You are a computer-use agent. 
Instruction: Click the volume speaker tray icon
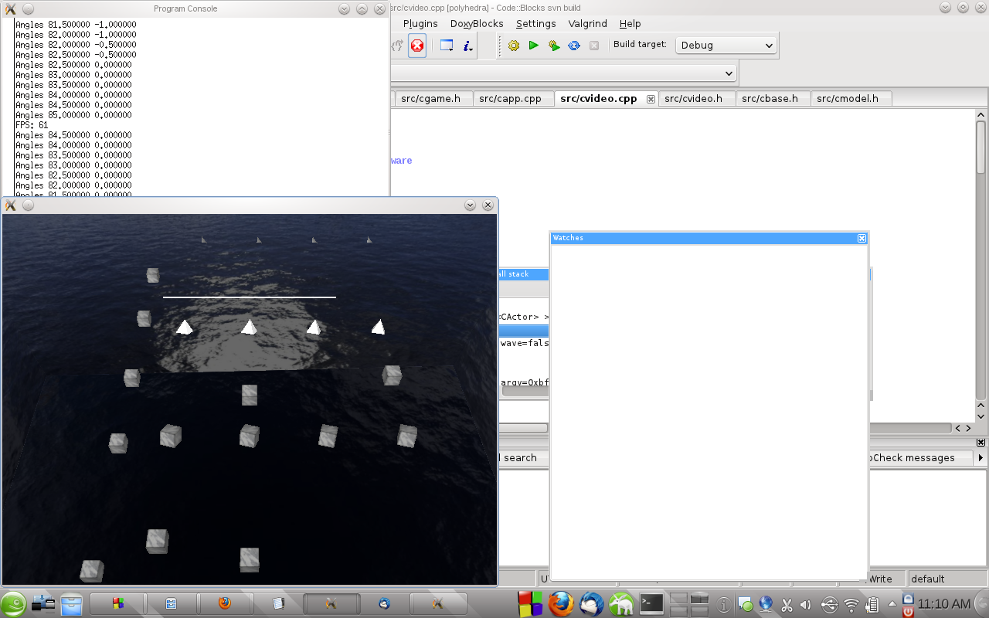[806, 605]
